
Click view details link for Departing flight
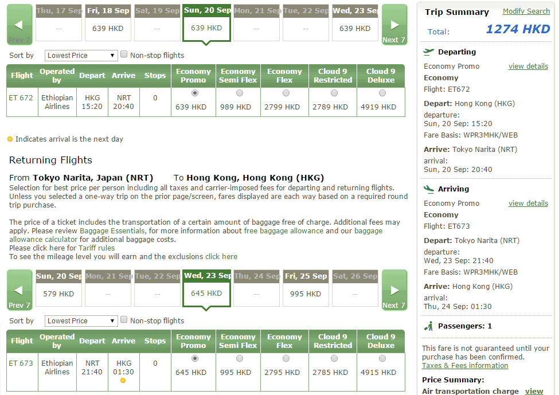(528, 67)
